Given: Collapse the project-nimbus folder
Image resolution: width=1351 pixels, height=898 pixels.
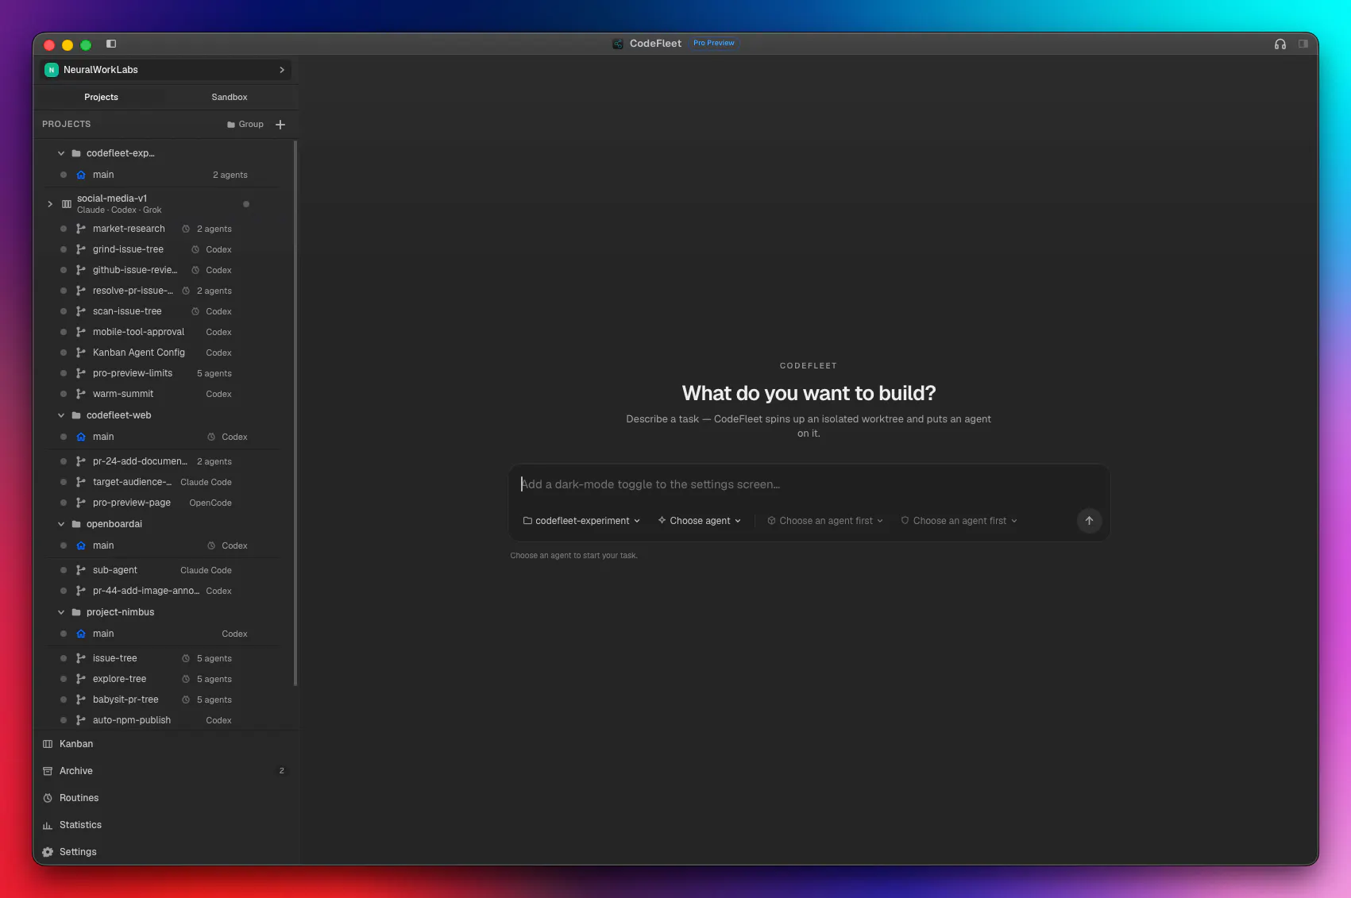Looking at the screenshot, I should pos(61,612).
